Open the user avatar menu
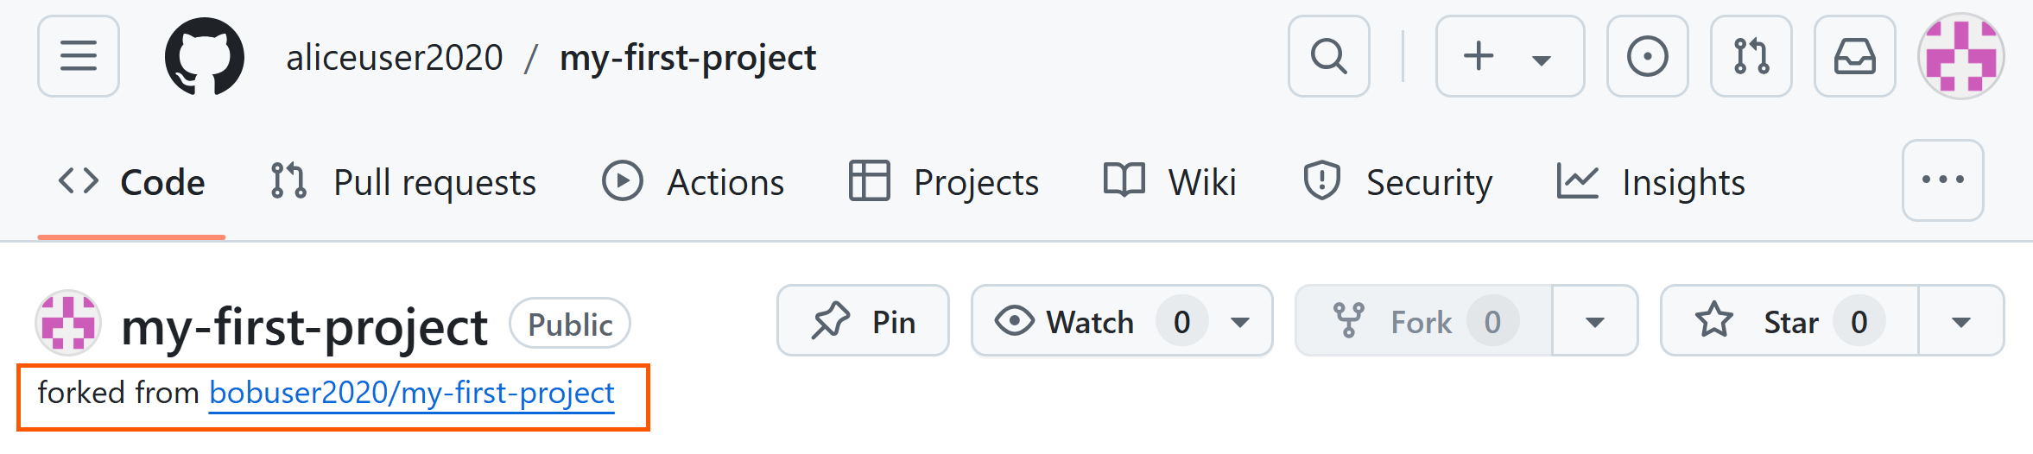The image size is (2033, 454). point(1960,57)
